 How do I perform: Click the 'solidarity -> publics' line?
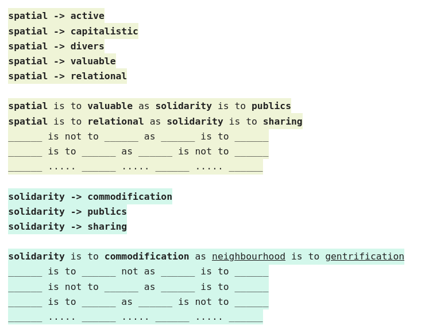tap(68, 211)
